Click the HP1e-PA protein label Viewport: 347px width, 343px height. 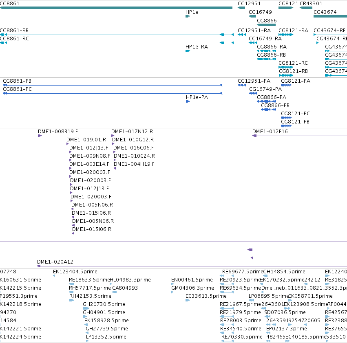click(x=197, y=97)
